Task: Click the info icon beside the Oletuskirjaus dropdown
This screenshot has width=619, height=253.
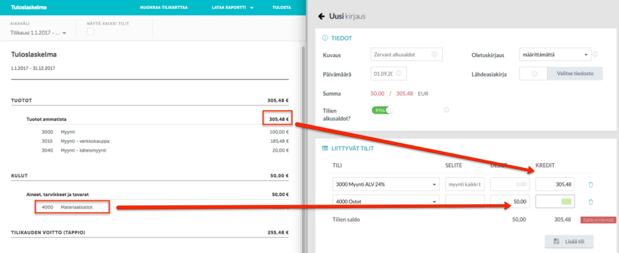Action: coord(595,54)
